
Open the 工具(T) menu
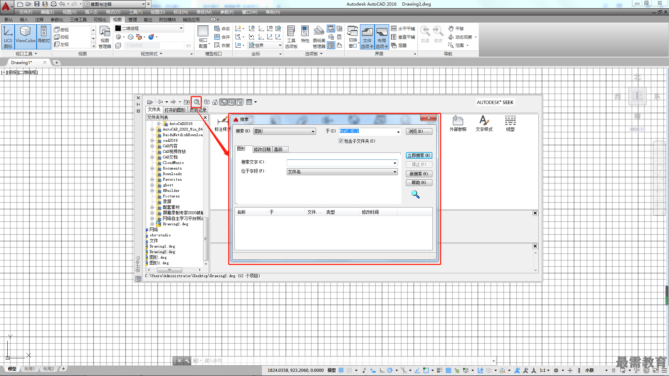(136, 12)
